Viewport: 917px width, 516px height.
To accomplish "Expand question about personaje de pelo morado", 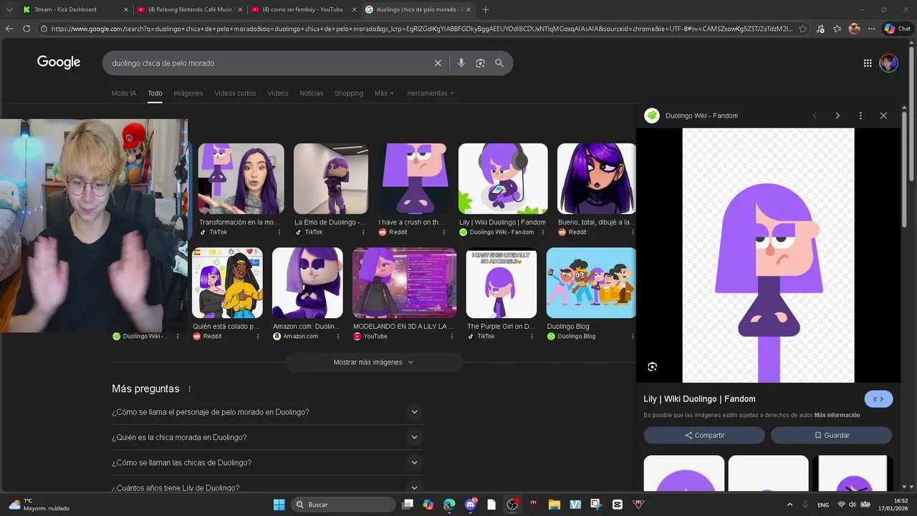I will [266, 412].
